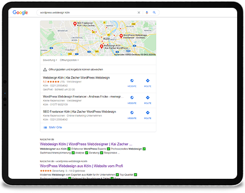Open WordPress Webdesign Freelancer Andreas Fricke listing

83,97
